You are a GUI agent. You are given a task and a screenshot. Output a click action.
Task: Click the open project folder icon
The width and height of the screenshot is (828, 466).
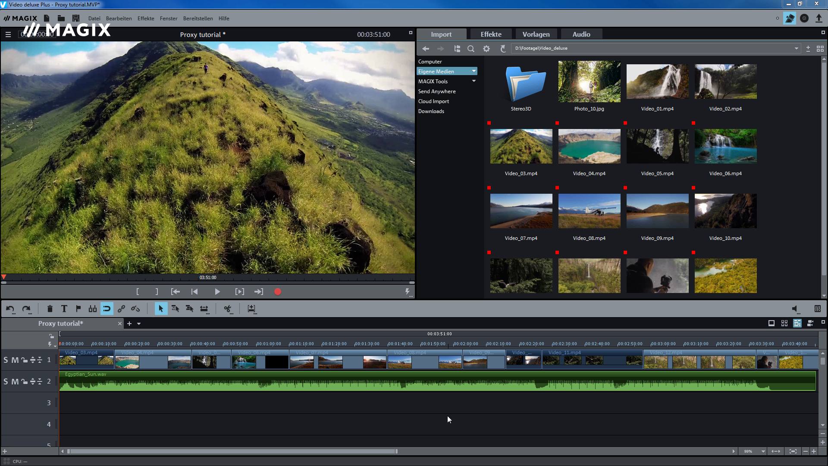(x=61, y=18)
